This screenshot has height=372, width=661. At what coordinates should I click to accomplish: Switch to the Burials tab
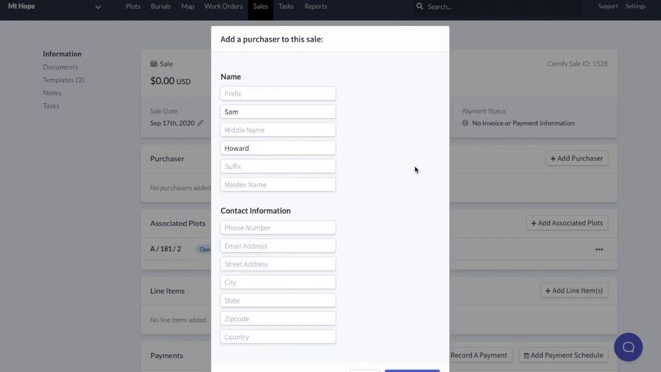(160, 7)
